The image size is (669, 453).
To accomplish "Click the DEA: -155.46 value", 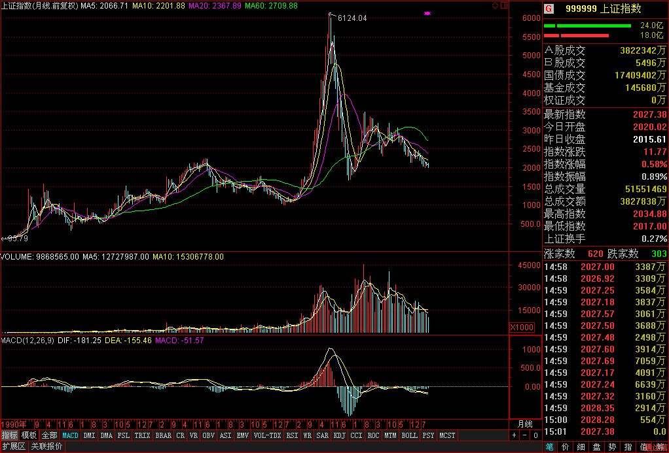I will (x=128, y=341).
